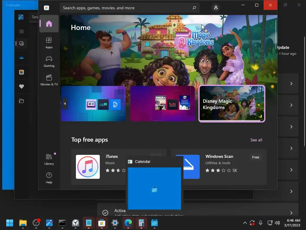
Task: Open Settings gear from the taskbar
Action: [x=115, y=223]
